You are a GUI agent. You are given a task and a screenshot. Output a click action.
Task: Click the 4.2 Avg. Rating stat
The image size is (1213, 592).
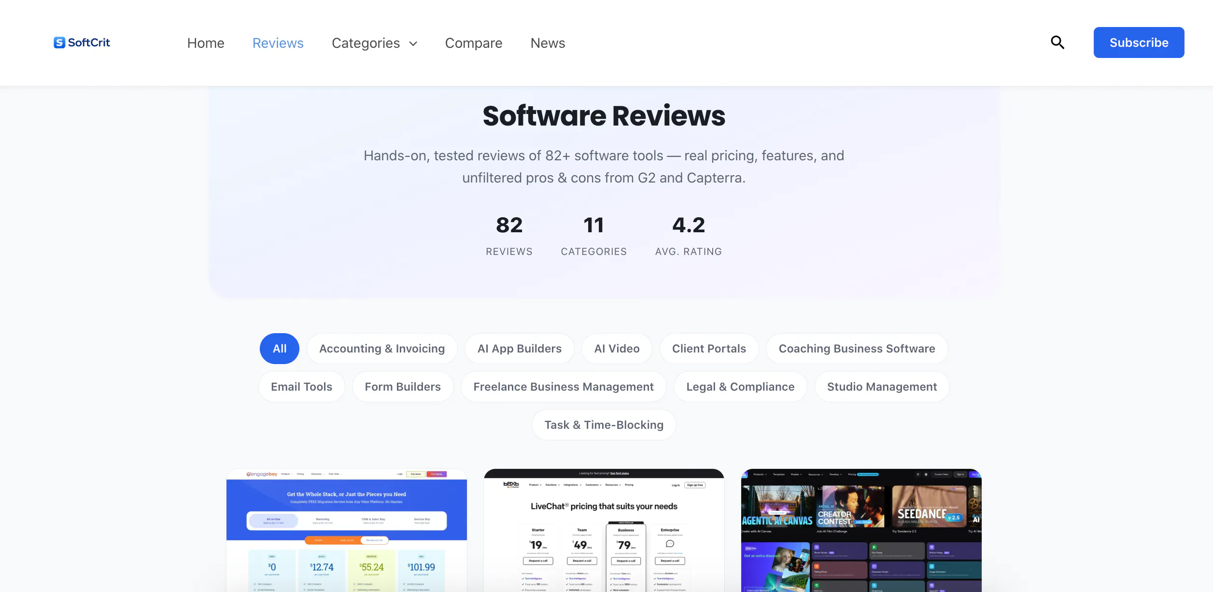coord(689,236)
